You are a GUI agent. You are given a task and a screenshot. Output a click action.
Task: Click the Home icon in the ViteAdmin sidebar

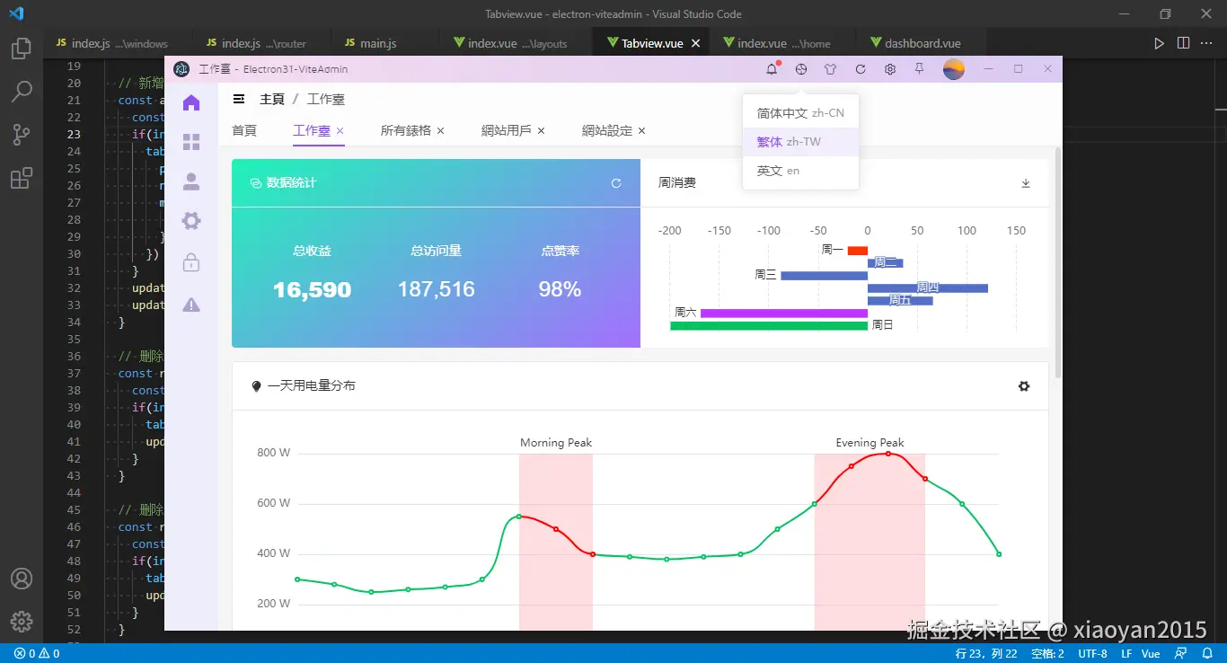(191, 103)
